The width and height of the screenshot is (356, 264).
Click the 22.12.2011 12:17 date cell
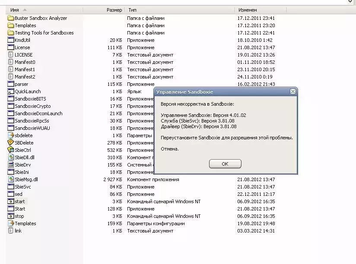click(x=256, y=194)
